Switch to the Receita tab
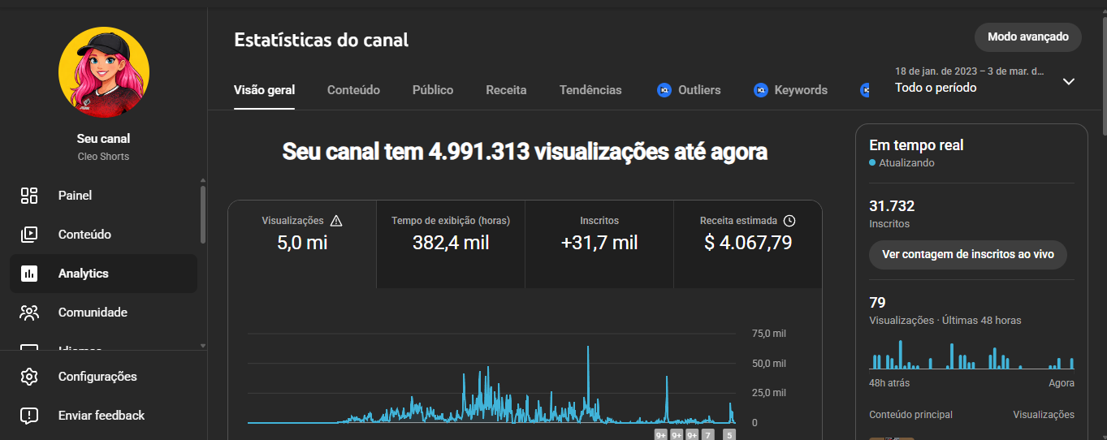Image resolution: width=1107 pixels, height=440 pixels. 506,90
